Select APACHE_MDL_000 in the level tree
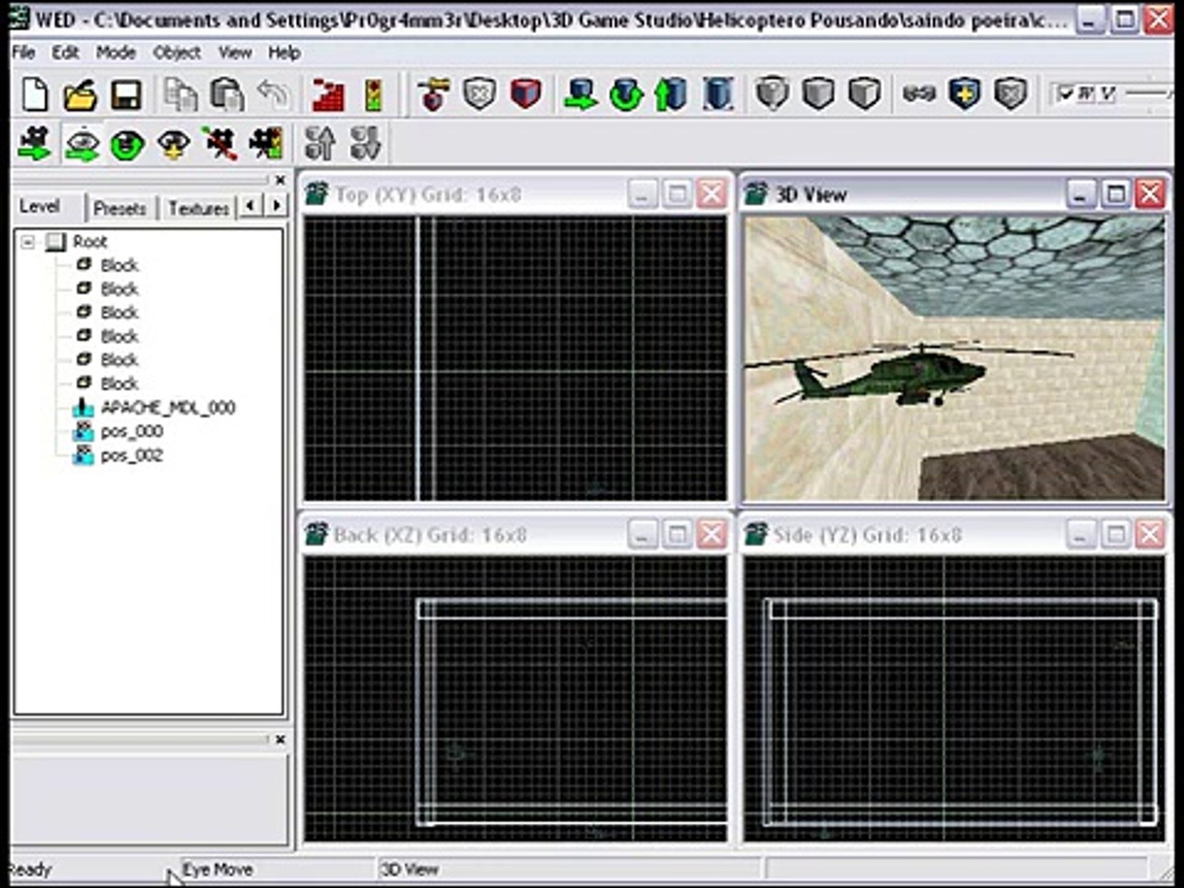The height and width of the screenshot is (888, 1184). [x=168, y=408]
